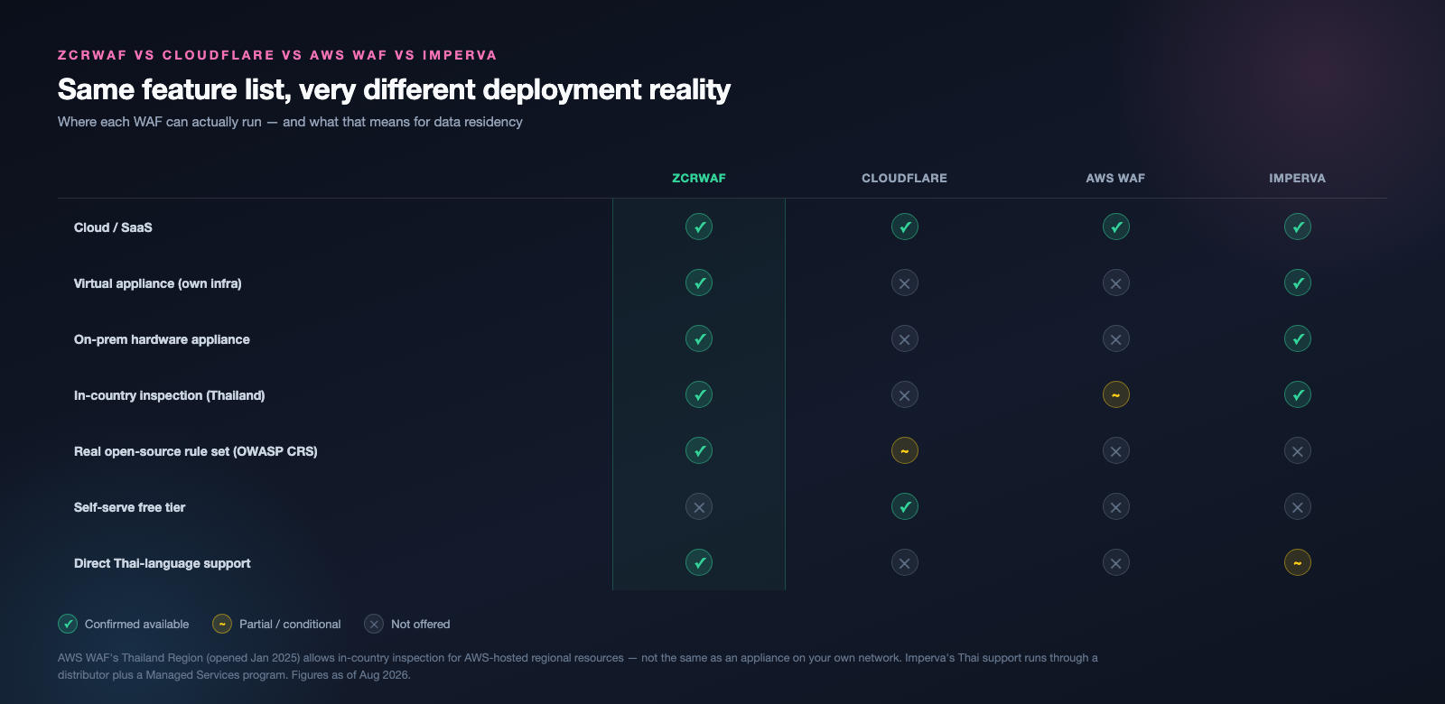The image size is (1445, 704).
Task: Click ZCRWAF checkmark in Thai-language support row
Action: tap(699, 562)
